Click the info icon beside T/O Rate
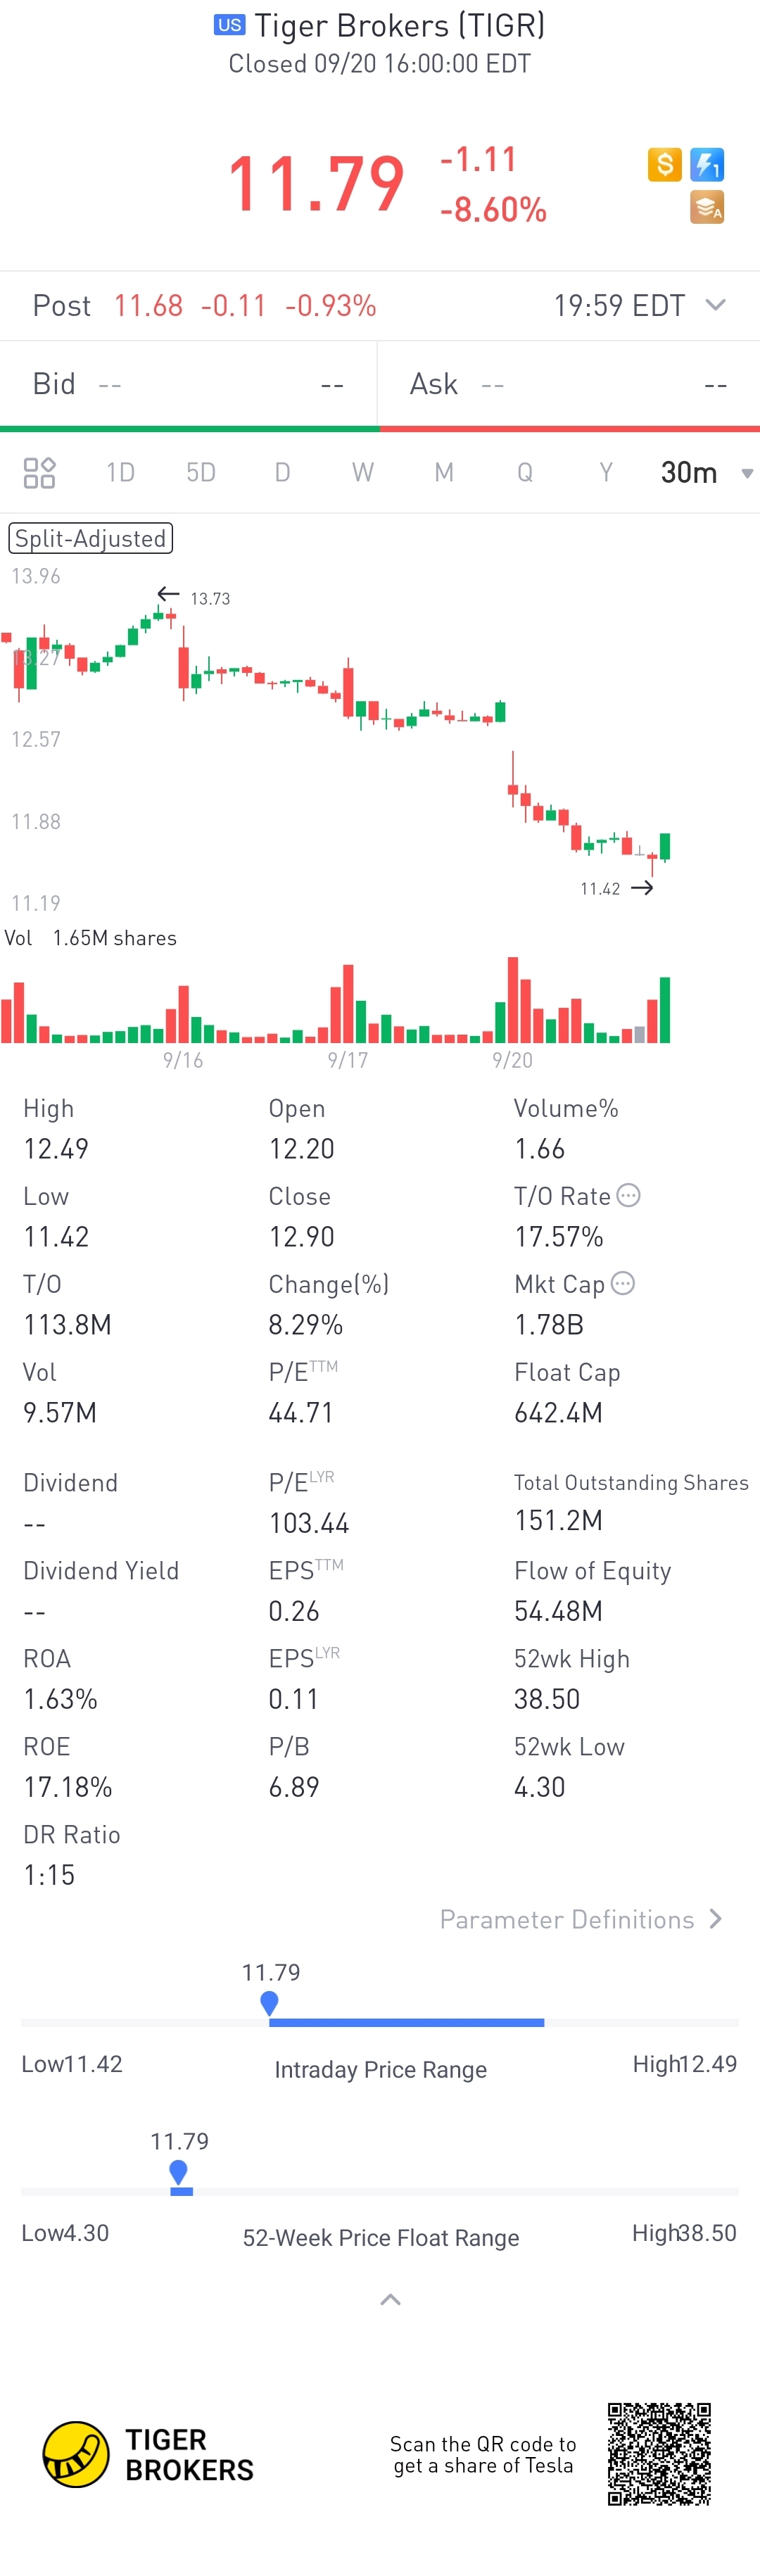760x2576 pixels. pos(628,1195)
